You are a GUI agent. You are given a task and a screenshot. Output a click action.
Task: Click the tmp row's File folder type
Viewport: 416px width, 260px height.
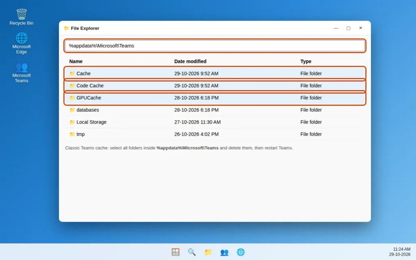[x=311, y=134]
